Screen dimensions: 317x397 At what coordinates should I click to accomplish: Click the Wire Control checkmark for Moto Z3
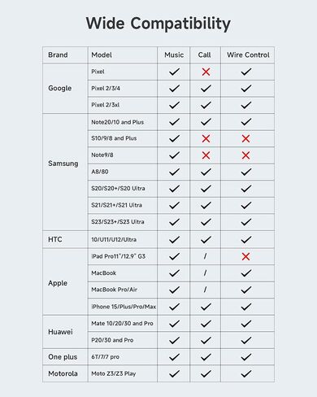click(x=246, y=373)
